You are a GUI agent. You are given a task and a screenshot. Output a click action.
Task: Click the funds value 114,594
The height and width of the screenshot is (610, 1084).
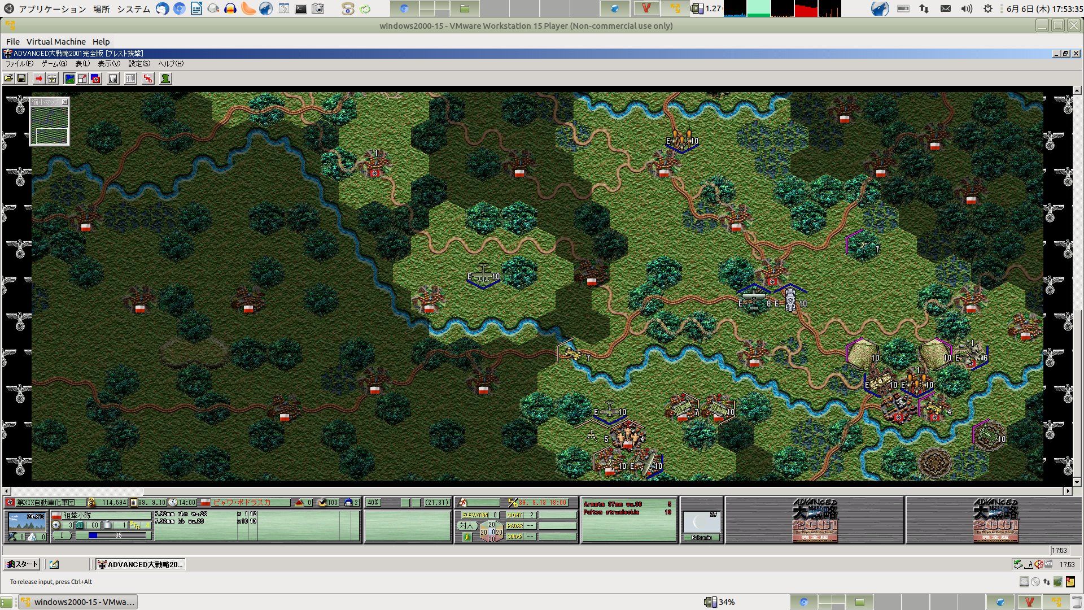[x=113, y=503]
